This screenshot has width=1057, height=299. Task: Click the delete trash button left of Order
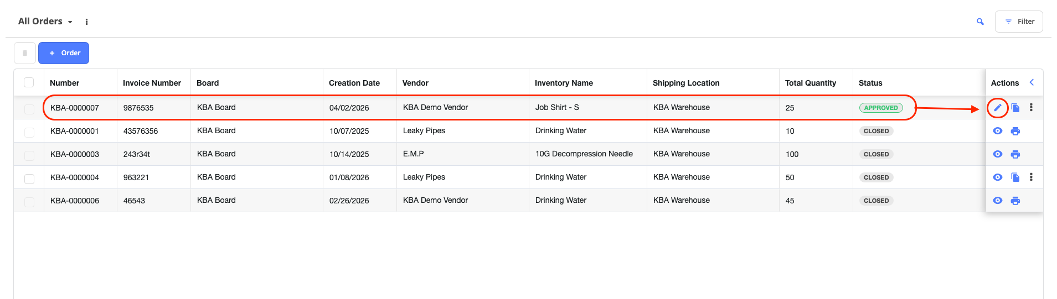click(25, 53)
